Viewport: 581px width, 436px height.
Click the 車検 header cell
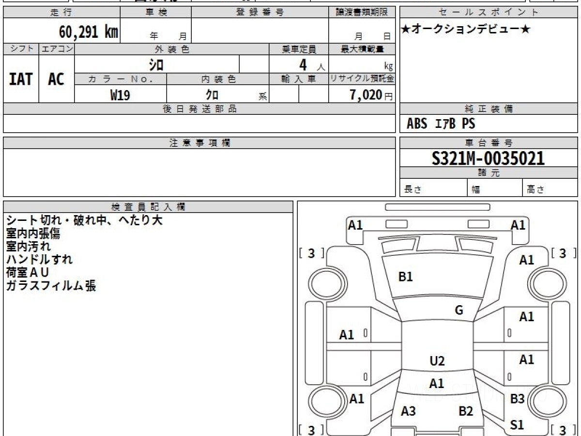[156, 13]
